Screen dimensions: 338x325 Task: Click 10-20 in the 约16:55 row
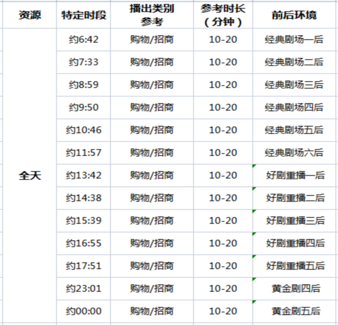223,243
